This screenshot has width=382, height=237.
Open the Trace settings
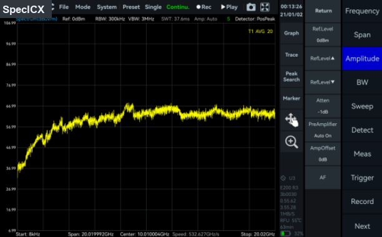(291, 55)
